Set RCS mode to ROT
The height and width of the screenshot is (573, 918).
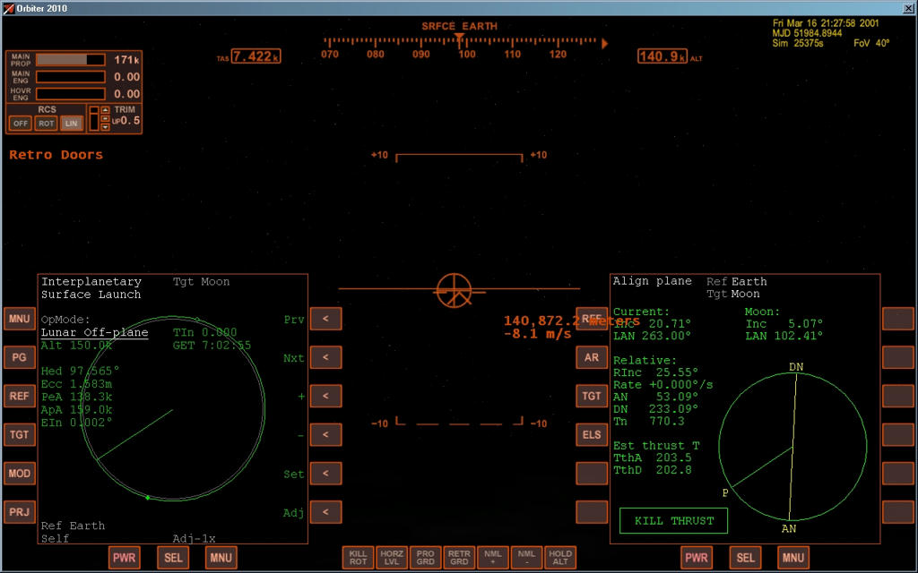(47, 124)
